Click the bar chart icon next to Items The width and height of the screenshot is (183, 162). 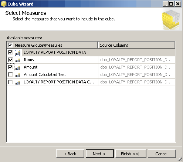click(x=17, y=60)
